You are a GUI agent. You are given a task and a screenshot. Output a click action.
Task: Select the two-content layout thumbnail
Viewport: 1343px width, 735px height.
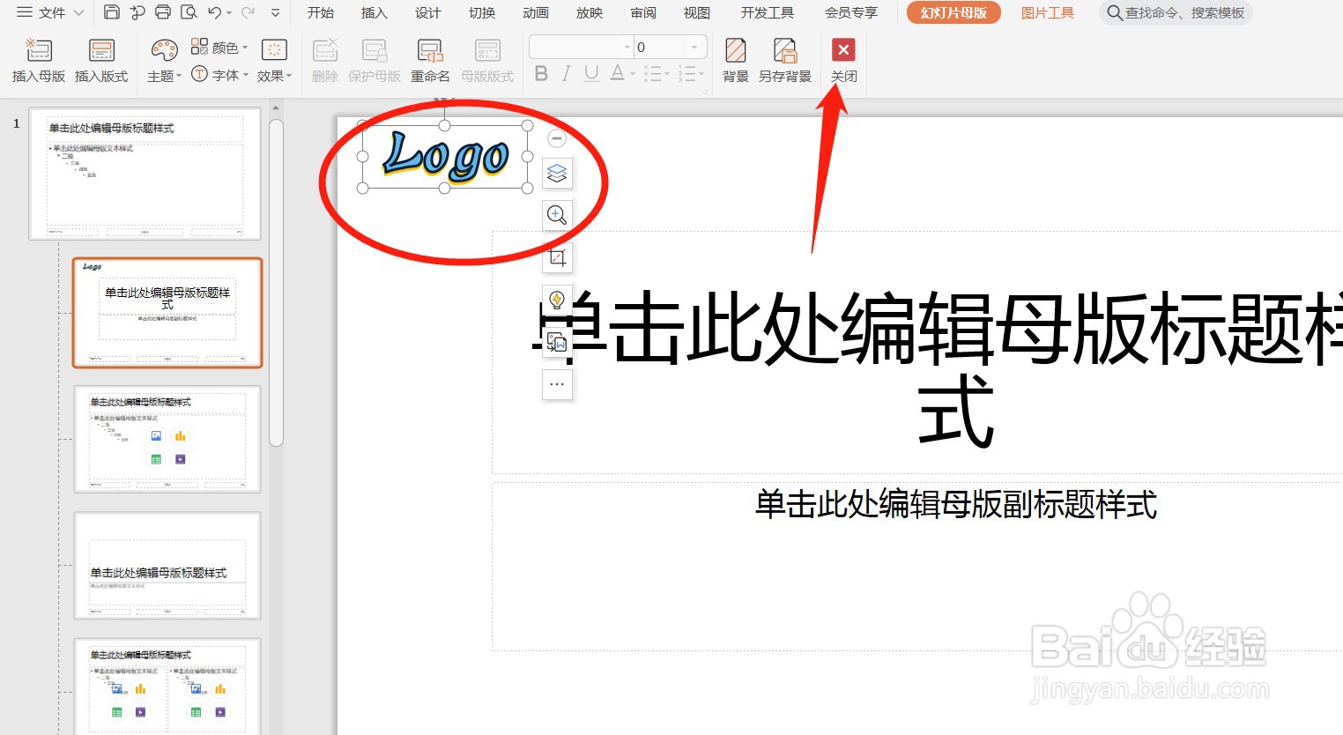click(x=167, y=687)
